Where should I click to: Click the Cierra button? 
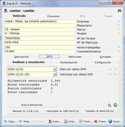tap(100, 121)
